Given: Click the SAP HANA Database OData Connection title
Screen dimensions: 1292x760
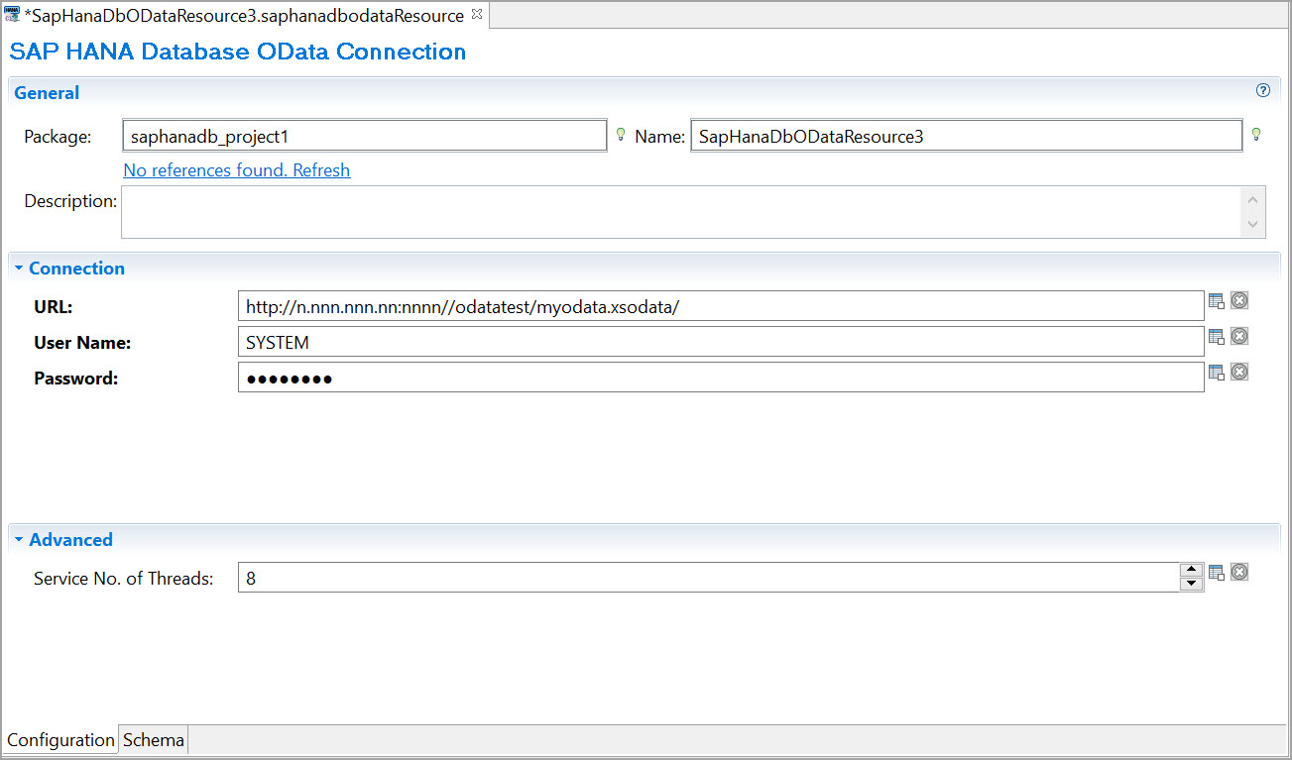Looking at the screenshot, I should tap(238, 52).
